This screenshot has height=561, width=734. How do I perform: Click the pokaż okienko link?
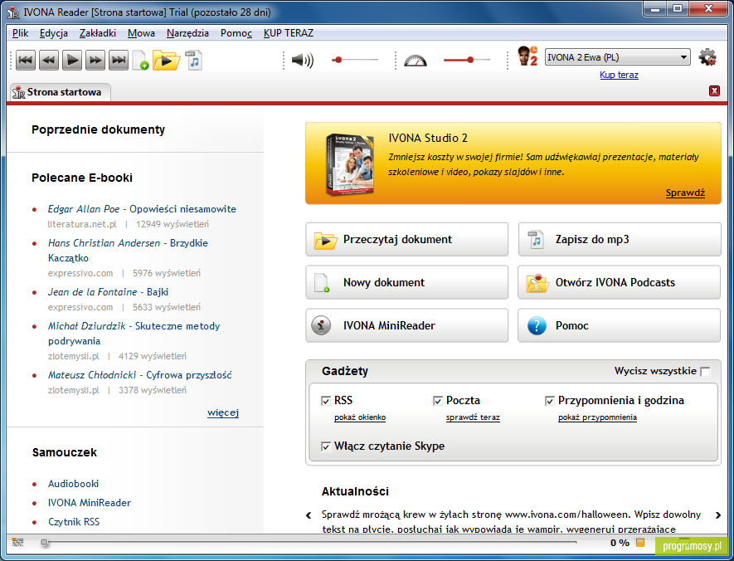360,417
